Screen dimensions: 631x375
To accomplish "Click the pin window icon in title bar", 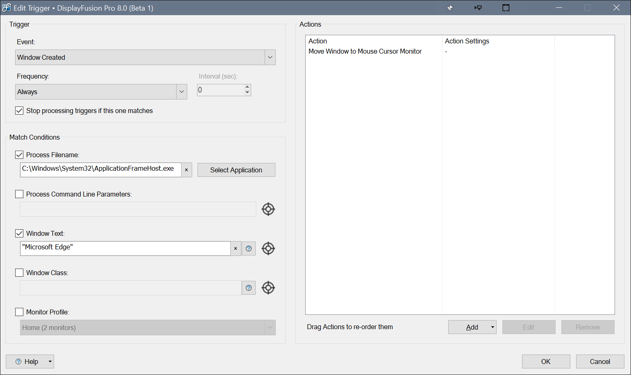I will point(450,8).
